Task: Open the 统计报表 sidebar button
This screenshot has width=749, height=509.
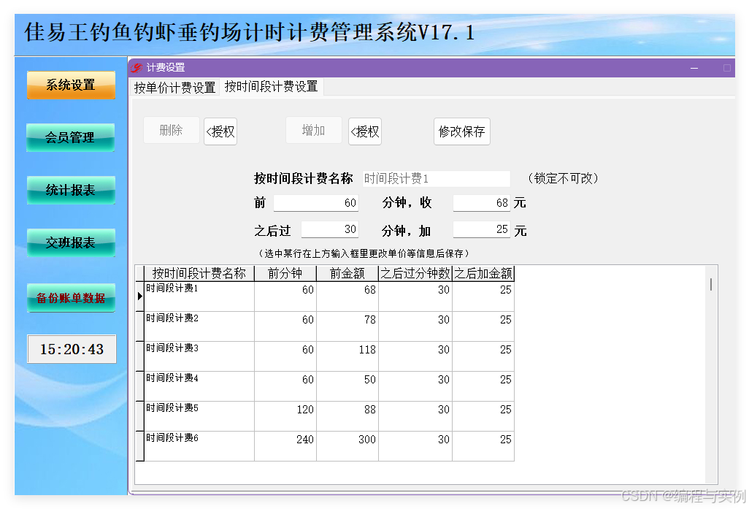Action: [71, 190]
